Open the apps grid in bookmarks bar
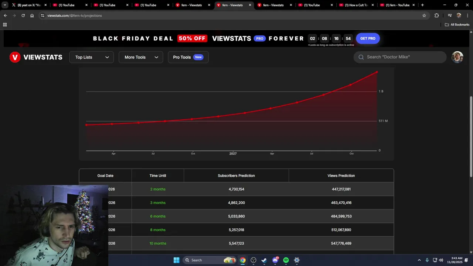The width and height of the screenshot is (473, 266). (x=5, y=25)
